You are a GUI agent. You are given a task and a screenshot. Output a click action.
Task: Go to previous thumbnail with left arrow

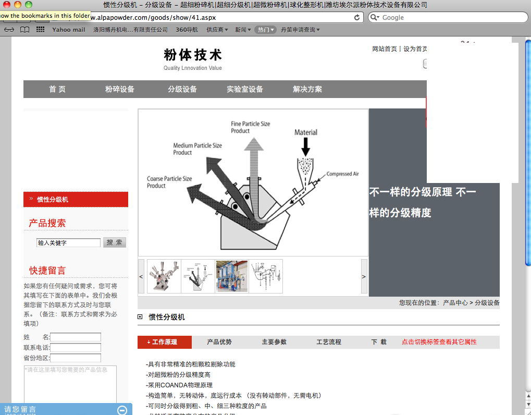(x=141, y=276)
